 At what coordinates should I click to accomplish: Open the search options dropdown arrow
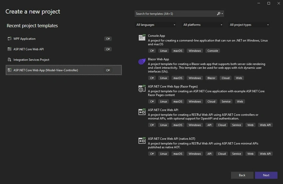(x=222, y=14)
